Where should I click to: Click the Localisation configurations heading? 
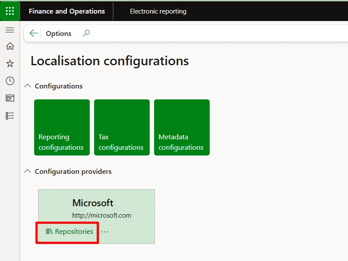click(x=109, y=61)
